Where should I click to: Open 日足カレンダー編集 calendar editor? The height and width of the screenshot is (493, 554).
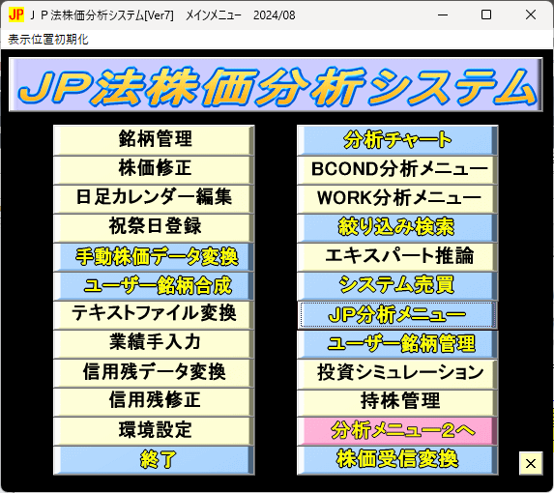(x=154, y=198)
